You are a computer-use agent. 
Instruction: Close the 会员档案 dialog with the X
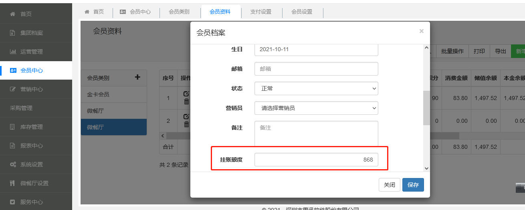421,31
